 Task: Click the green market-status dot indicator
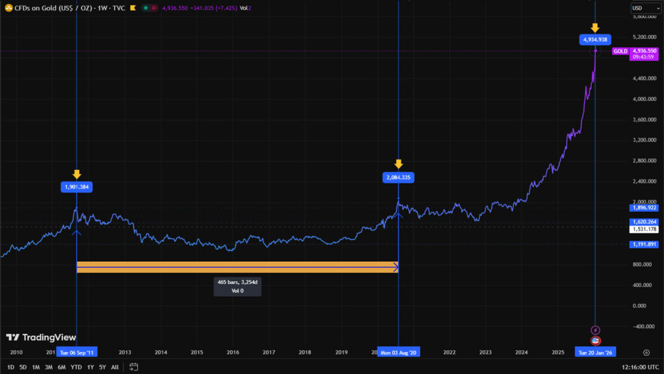[x=146, y=8]
